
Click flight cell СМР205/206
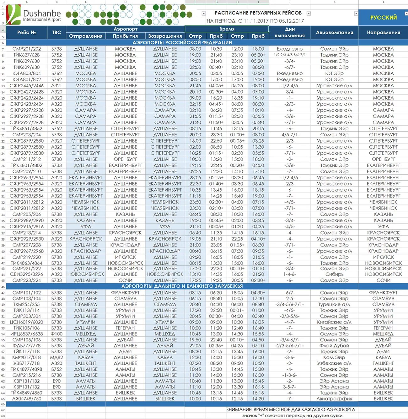click(27, 214)
